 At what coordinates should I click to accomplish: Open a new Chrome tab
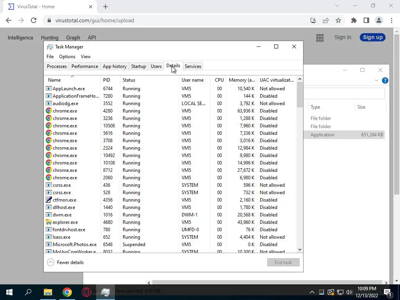pos(105,7)
